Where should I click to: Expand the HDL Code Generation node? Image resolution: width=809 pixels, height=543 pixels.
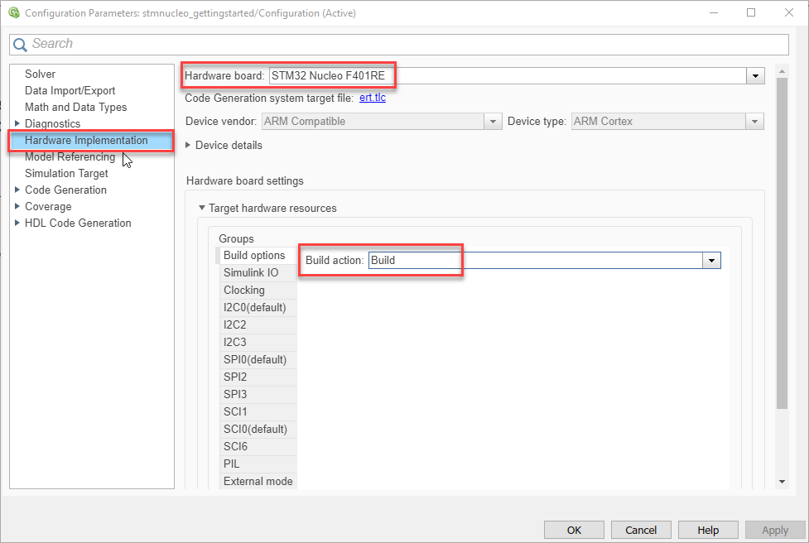(x=17, y=223)
